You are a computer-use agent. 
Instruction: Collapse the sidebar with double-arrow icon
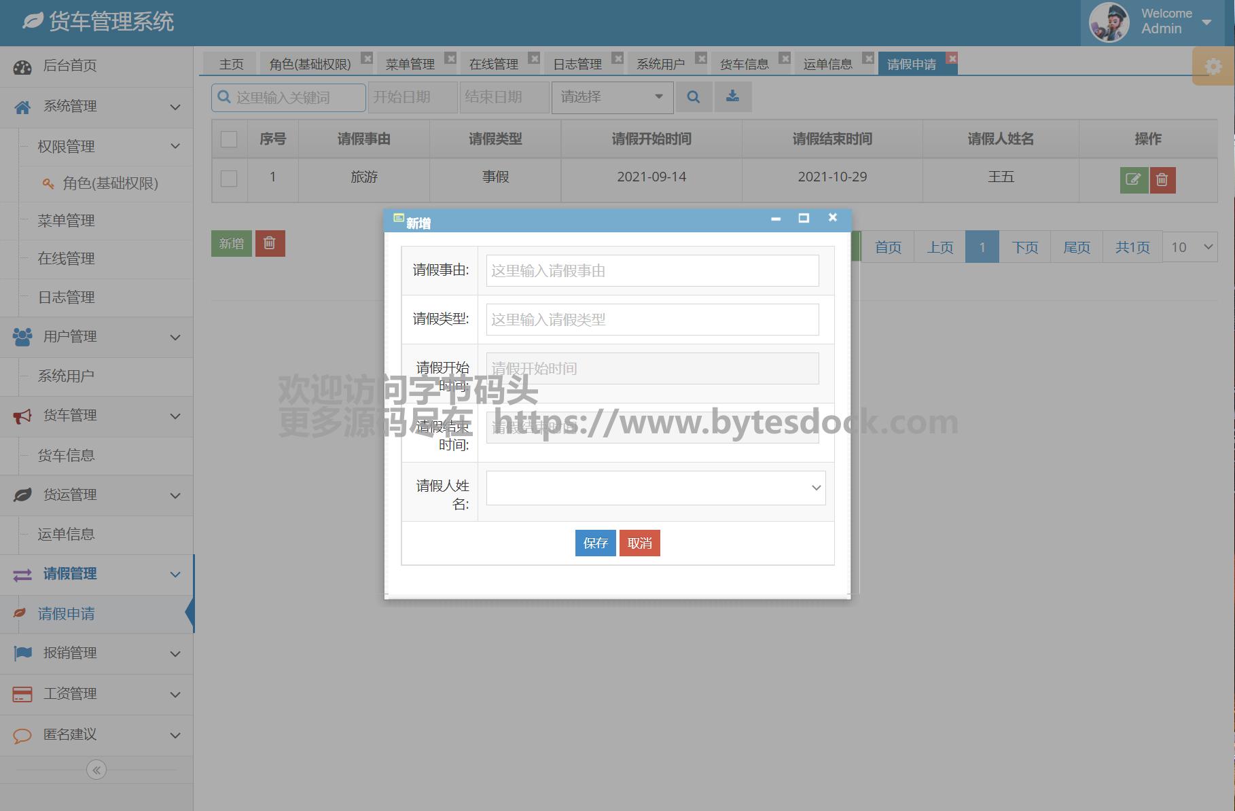point(96,770)
